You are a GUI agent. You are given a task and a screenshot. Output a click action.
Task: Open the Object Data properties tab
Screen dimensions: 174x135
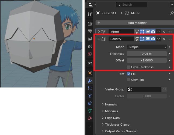90,111
